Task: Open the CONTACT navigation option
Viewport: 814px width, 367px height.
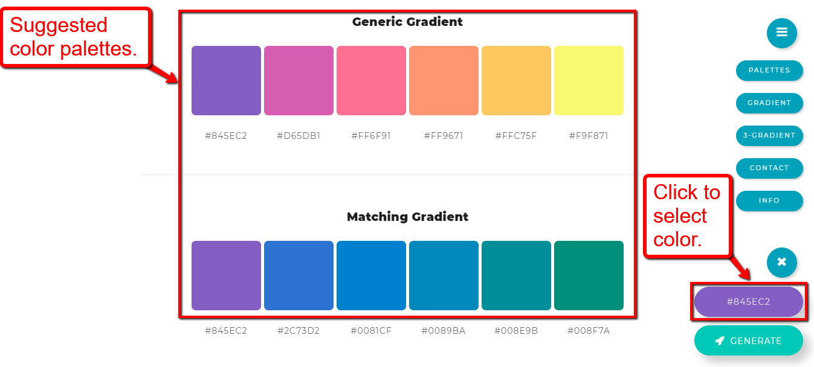Action: (769, 168)
